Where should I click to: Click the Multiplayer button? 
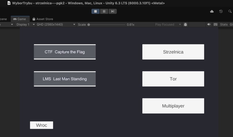pyautogui.click(x=173, y=106)
